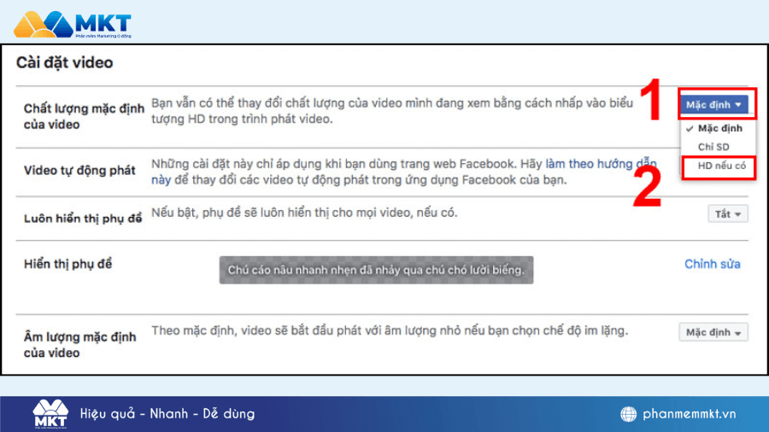The image size is (769, 432).
Task: Open the video quality 'Mặc định' dropdown
Action: tap(713, 104)
